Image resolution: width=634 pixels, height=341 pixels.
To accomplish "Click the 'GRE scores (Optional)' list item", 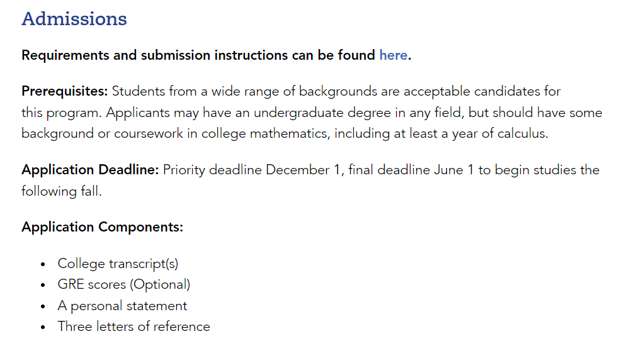I will [x=124, y=284].
